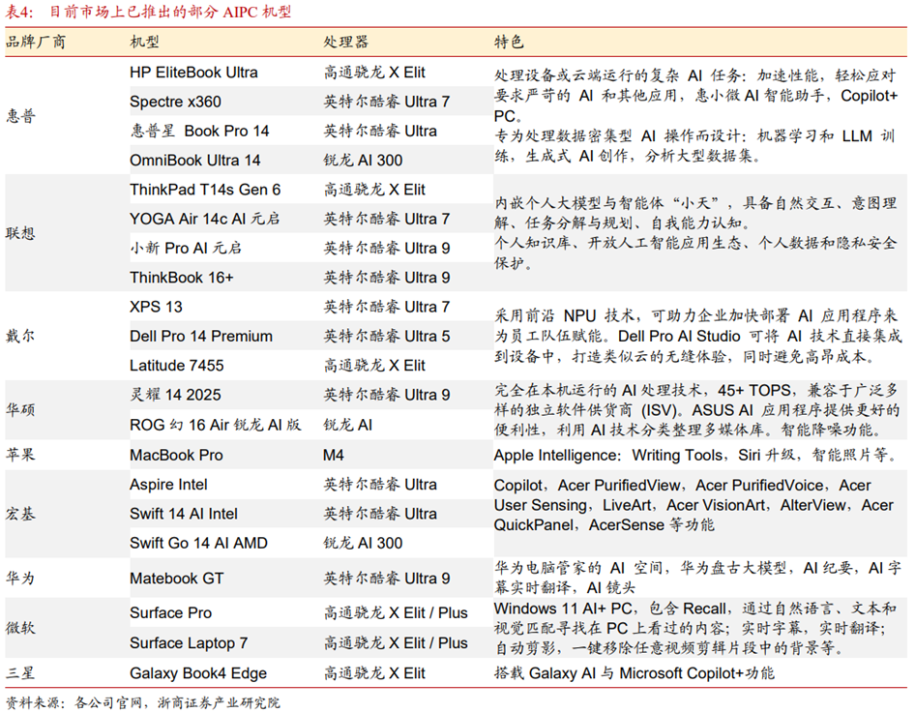
Task: Click the table title "表4: 目前市场上已推出的部分 AIPC 机型"
Action: pos(148,12)
